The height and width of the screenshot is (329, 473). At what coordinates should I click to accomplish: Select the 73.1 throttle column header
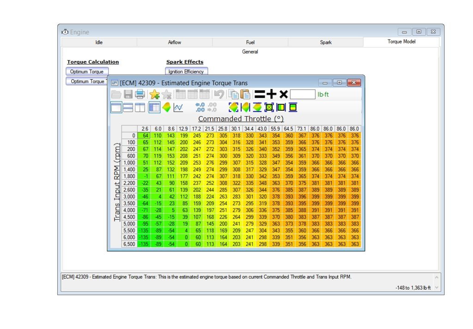302,129
